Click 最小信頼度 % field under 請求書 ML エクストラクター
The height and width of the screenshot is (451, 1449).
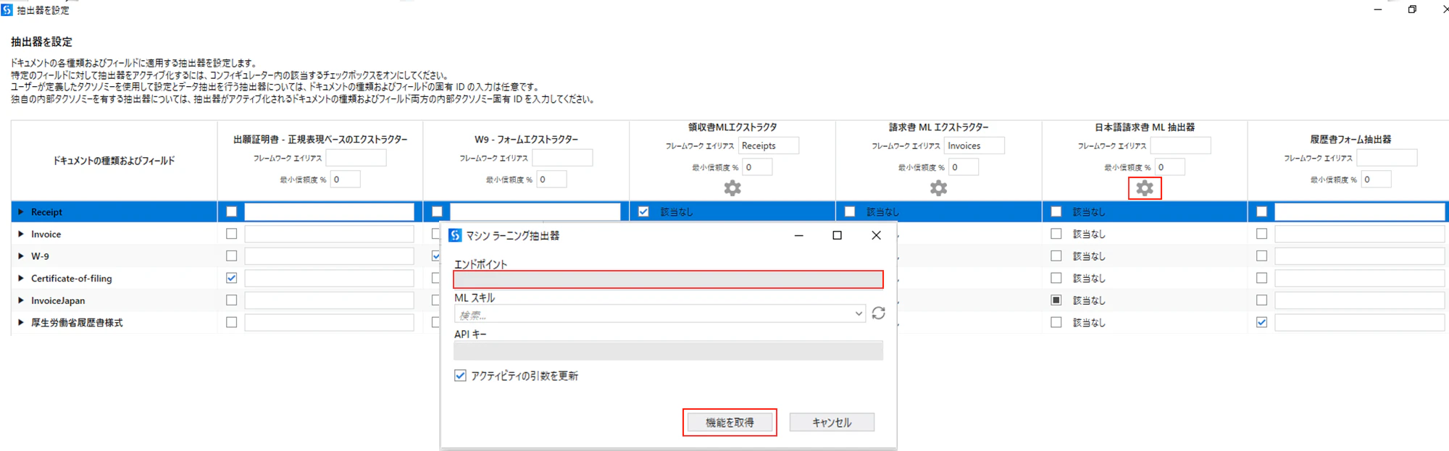(x=964, y=167)
